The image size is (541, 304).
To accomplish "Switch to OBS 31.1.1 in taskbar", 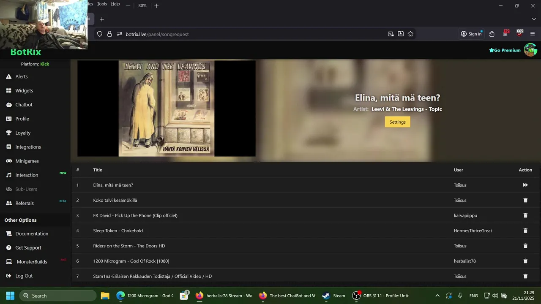I will (x=381, y=296).
